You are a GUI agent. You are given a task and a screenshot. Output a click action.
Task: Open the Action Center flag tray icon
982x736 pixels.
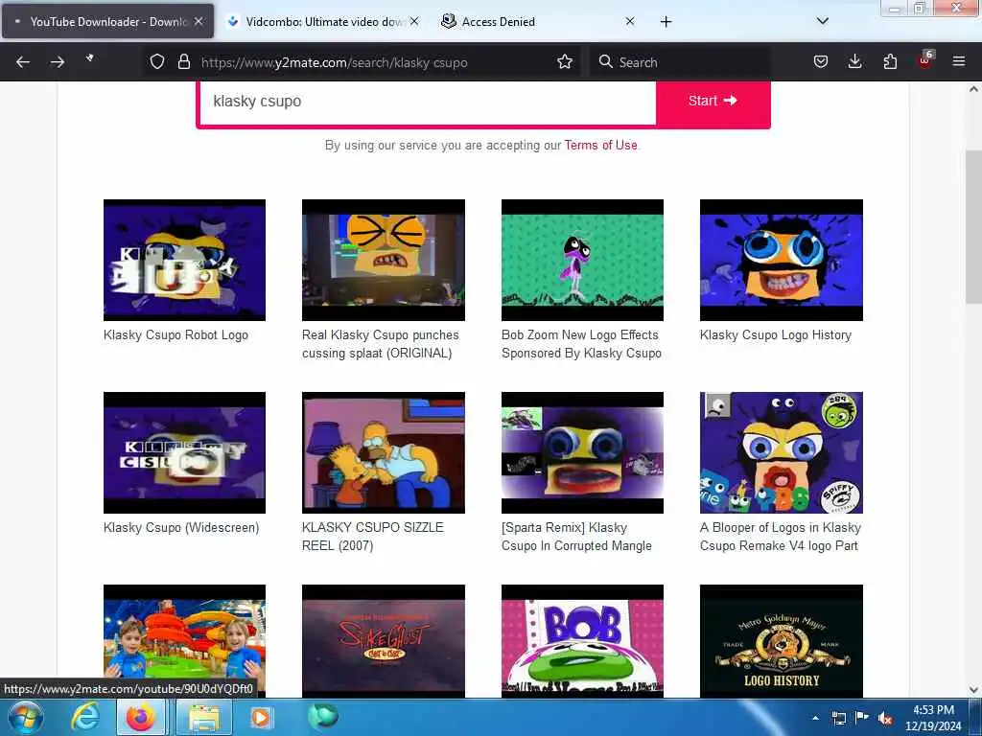(862, 719)
